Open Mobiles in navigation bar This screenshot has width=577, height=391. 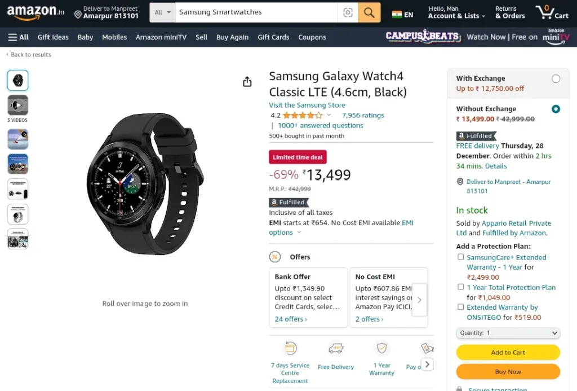[114, 37]
